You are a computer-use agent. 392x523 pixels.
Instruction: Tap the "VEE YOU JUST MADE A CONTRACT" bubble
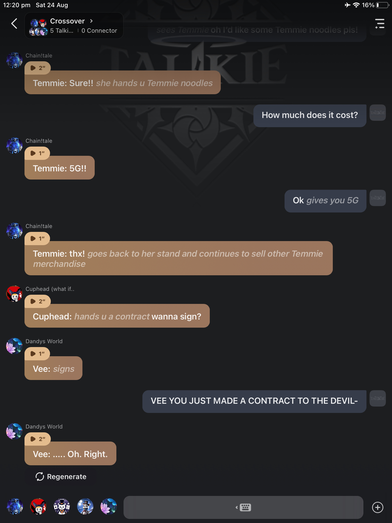coord(254,401)
